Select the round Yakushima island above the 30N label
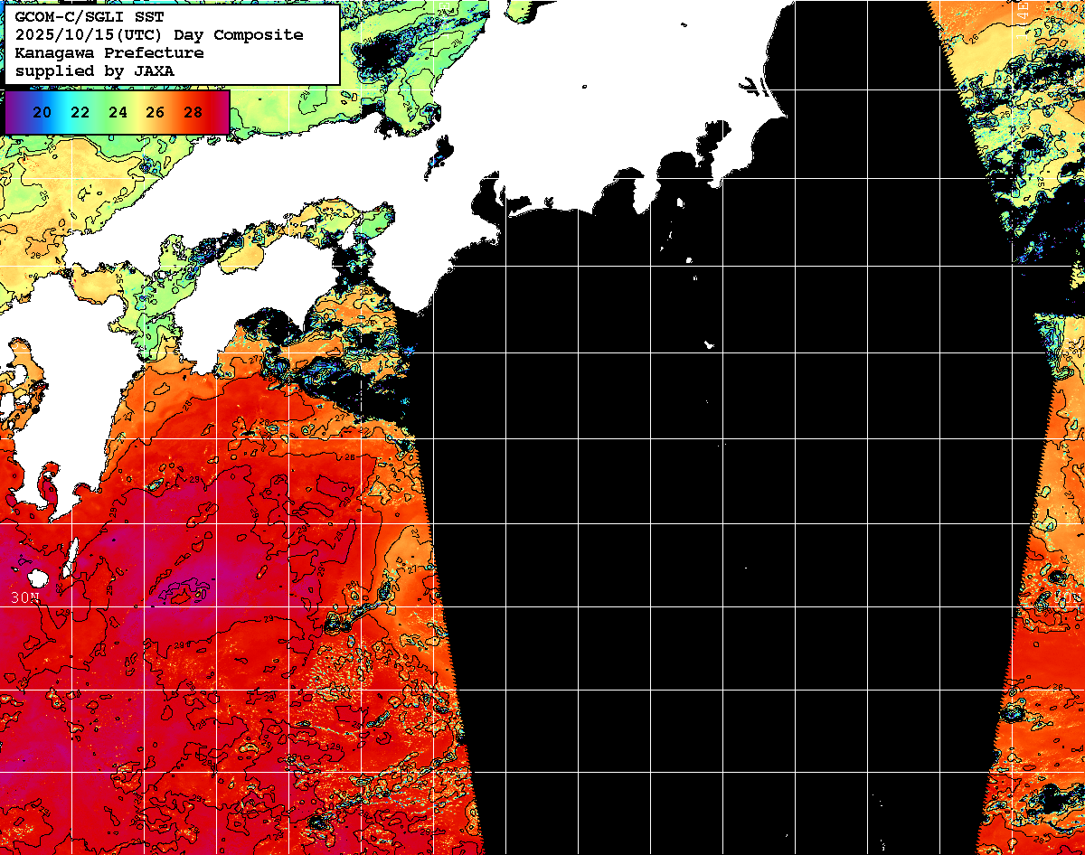The width and height of the screenshot is (1085, 855). (37, 578)
